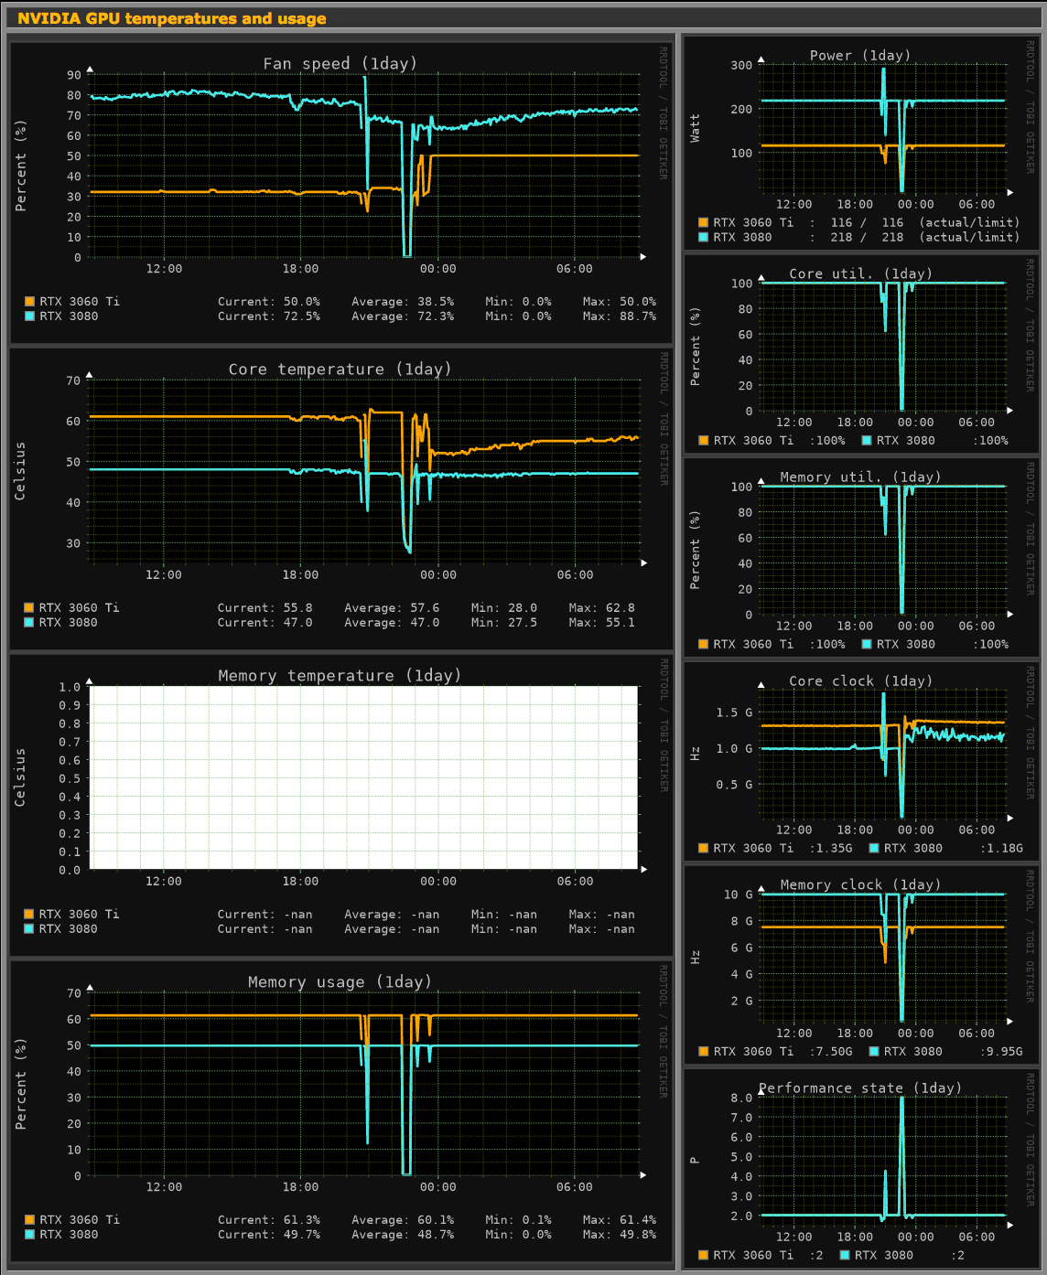
Task: Open the Core temperature (1day) graph
Action: click(x=341, y=498)
